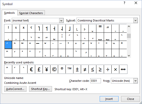Screen dimensions: 142x104
Task: Switch to the Symbols tab
Action: (9, 13)
